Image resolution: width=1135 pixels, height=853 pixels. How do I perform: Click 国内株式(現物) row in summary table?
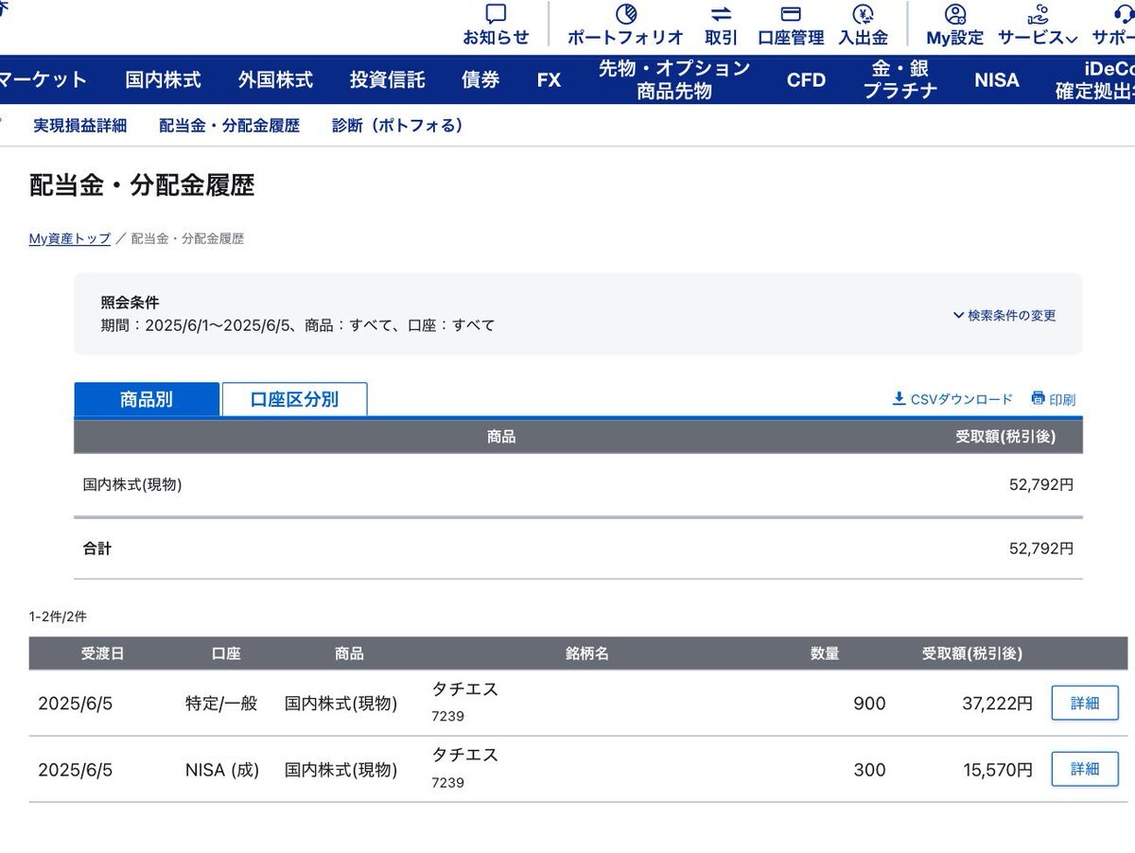coord(578,485)
